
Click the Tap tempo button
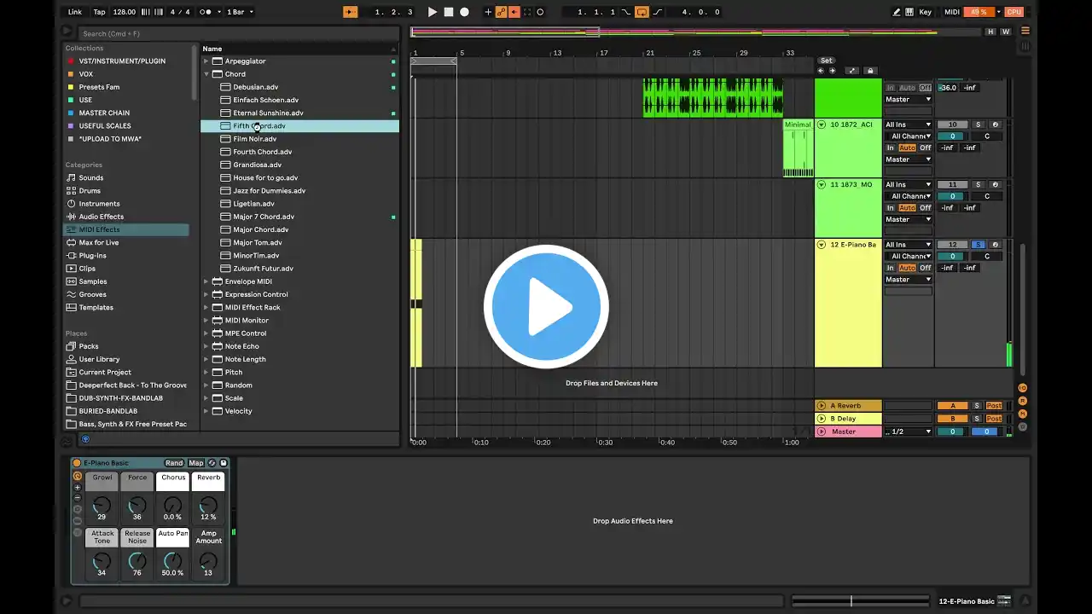99,12
